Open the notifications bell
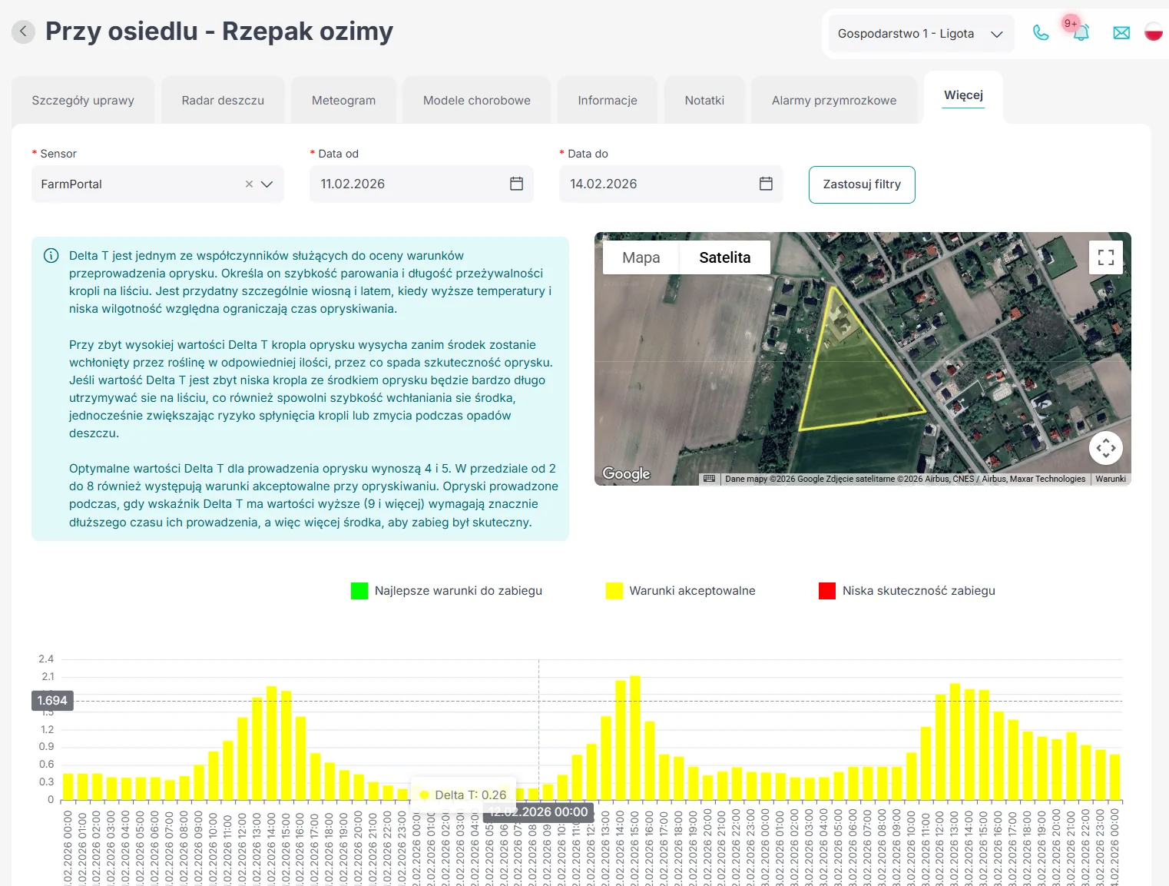This screenshot has width=1169, height=886. pyautogui.click(x=1081, y=33)
